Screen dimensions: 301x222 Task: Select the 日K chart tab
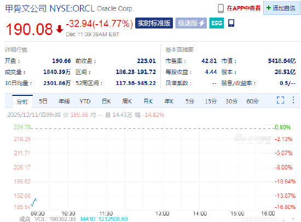tap(106, 101)
